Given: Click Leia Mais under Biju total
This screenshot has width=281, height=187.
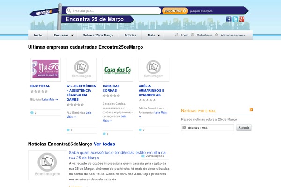Looking at the screenshot, I should (x=50, y=99).
